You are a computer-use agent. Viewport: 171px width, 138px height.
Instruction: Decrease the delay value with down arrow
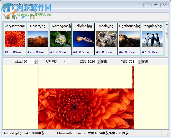pyautogui.click(x=35, y=62)
